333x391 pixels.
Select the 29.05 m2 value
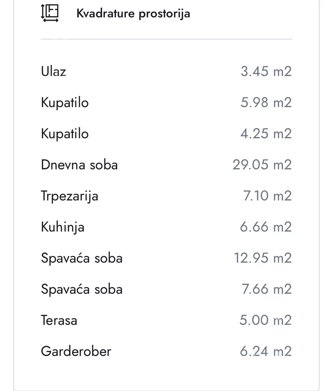coord(262,165)
